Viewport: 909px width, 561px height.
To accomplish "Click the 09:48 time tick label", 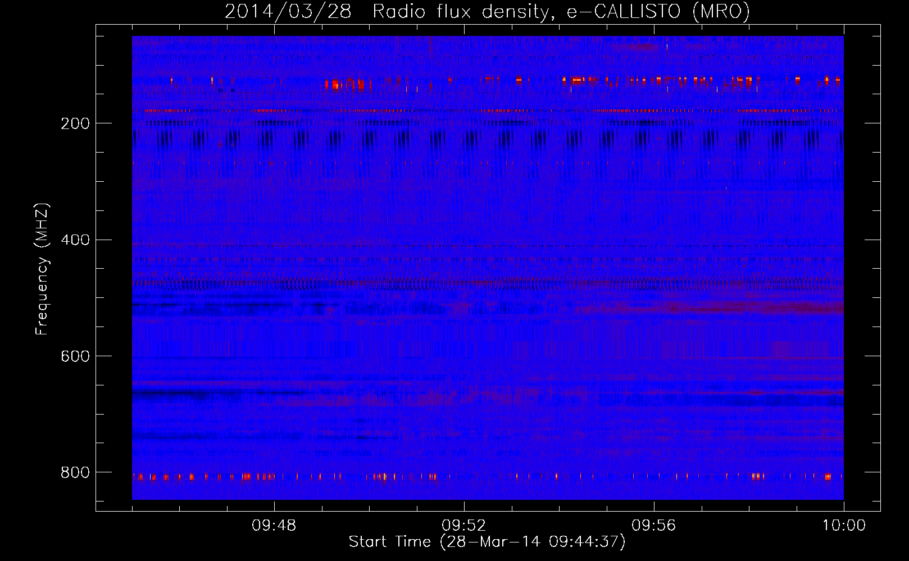I will coord(274,526).
